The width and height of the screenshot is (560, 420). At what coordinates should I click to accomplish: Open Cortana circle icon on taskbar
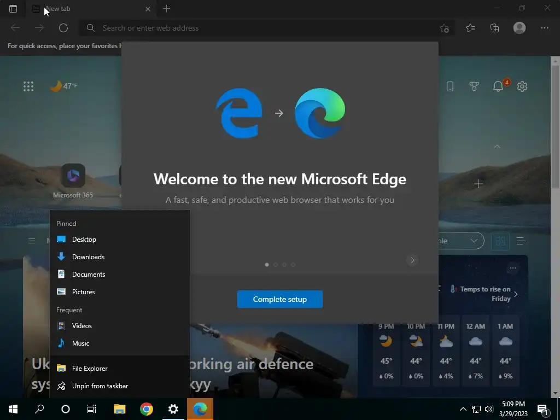66,409
